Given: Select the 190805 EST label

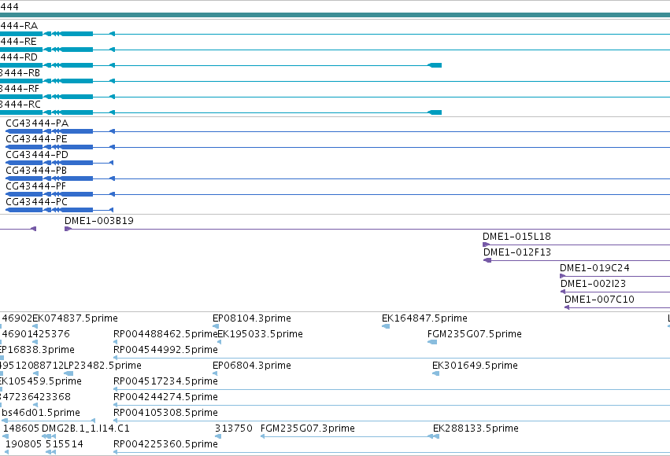Looking at the screenshot, I should (24, 444).
